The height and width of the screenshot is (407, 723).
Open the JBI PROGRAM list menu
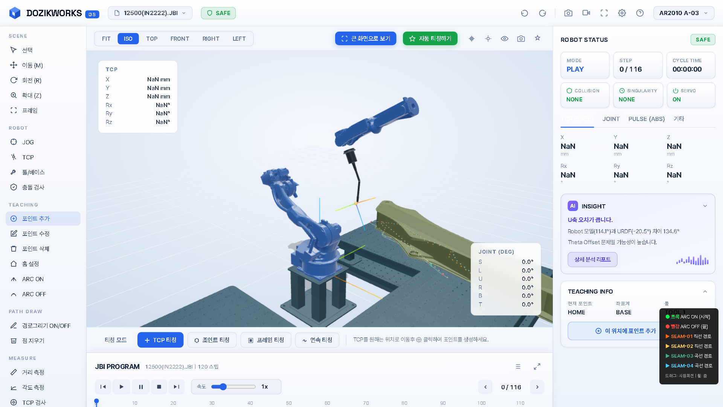(518, 367)
